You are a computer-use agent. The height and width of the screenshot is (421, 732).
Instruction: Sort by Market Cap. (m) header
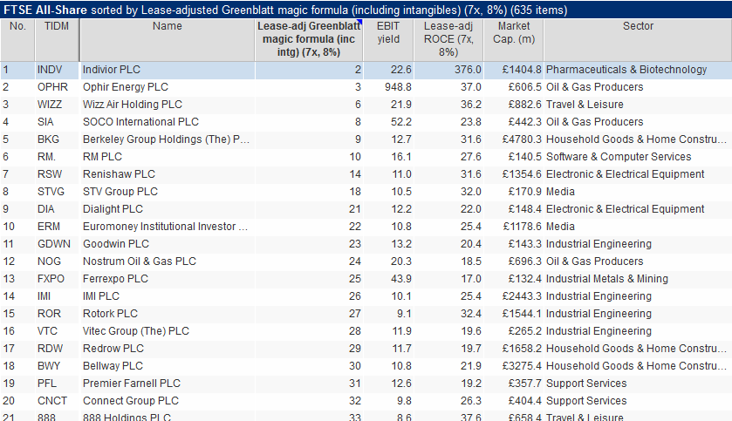pos(514,39)
